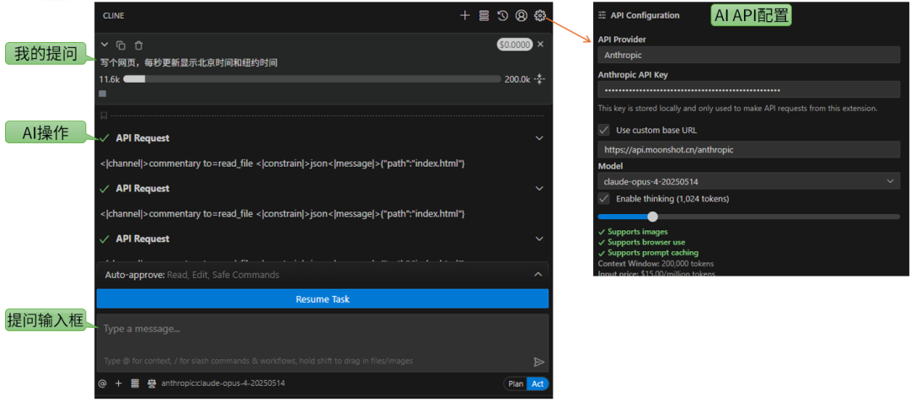Click the thinking tokens slider handle

[x=652, y=217]
